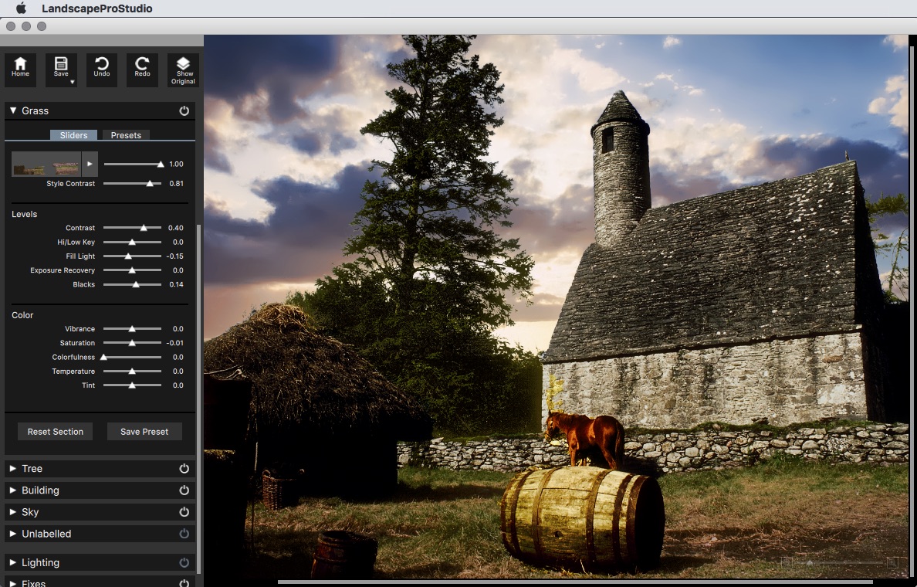Collapse the Grass section
Screen dimensions: 917x587
tap(13, 111)
